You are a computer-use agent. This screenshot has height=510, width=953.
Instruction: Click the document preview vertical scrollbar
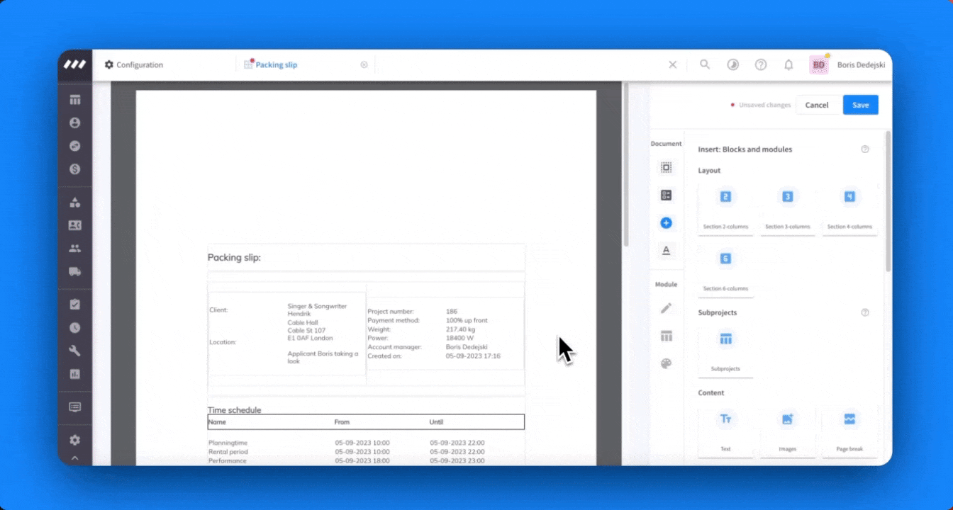(625, 165)
